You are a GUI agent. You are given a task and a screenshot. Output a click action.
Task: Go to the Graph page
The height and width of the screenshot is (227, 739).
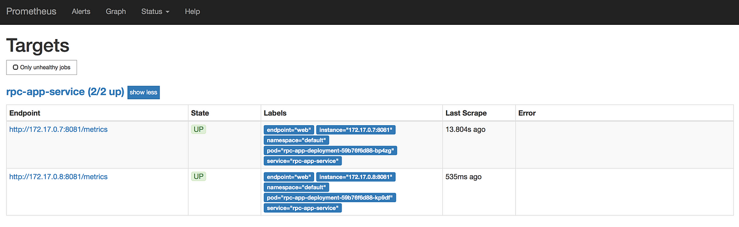click(116, 11)
